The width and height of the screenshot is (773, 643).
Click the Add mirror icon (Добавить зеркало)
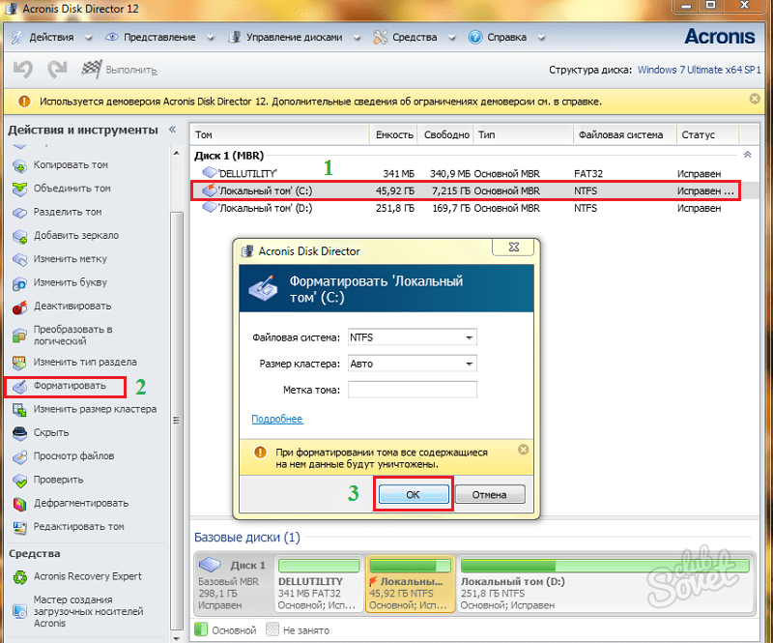19,236
